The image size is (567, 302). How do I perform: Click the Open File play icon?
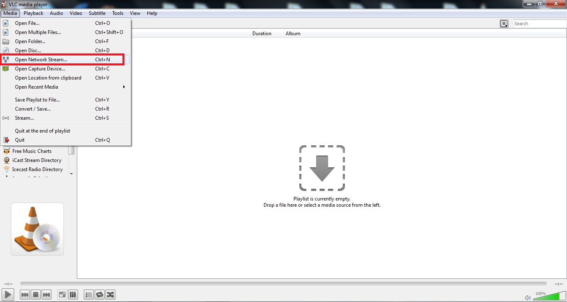pyautogui.click(x=6, y=23)
